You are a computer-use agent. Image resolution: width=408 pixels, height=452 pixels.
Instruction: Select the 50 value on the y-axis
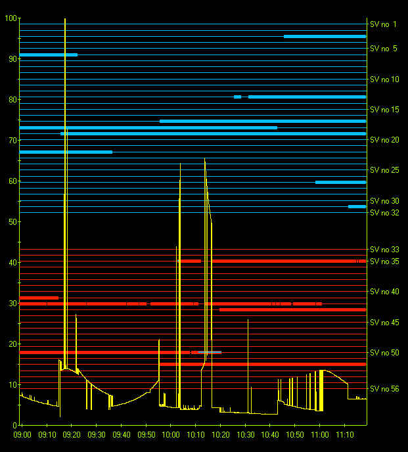coord(11,222)
